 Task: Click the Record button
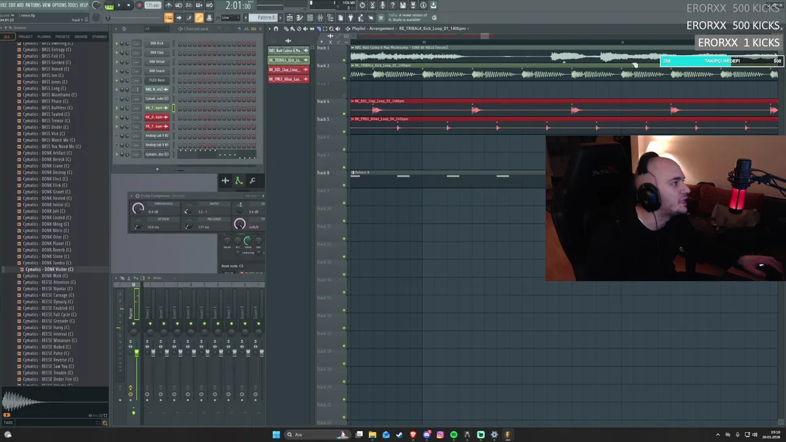(x=139, y=6)
